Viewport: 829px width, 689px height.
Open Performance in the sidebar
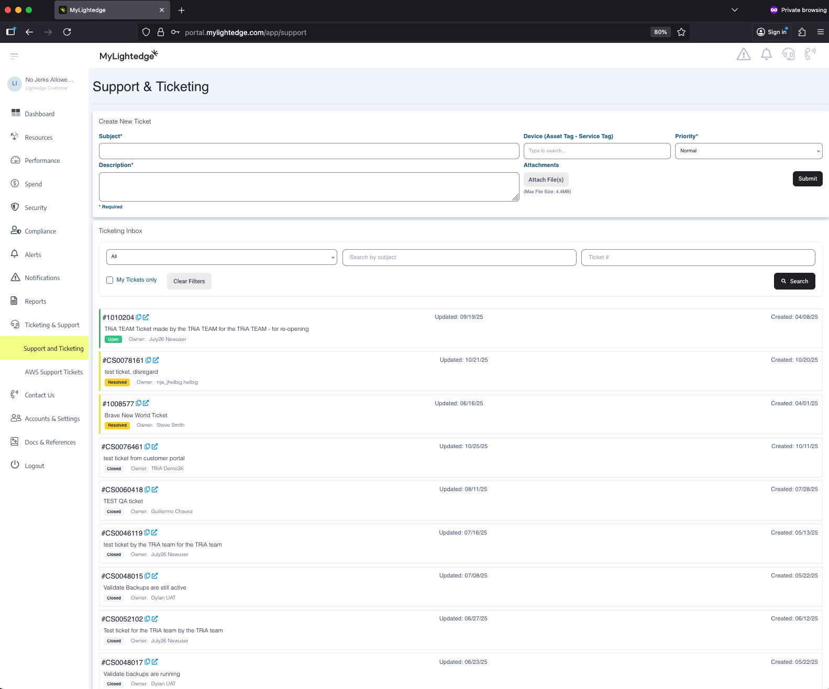pyautogui.click(x=42, y=161)
